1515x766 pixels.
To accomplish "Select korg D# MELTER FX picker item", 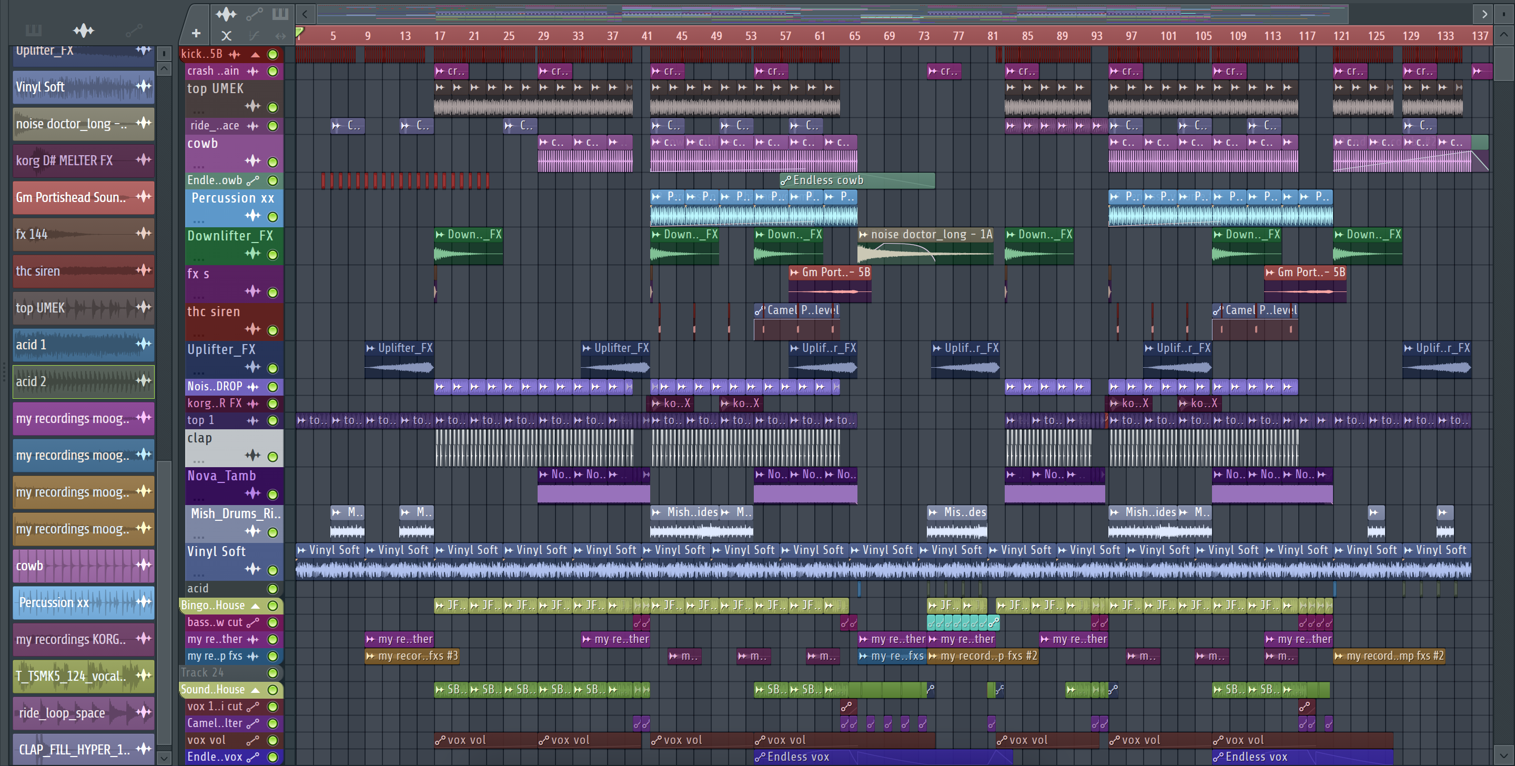I will 84,160.
